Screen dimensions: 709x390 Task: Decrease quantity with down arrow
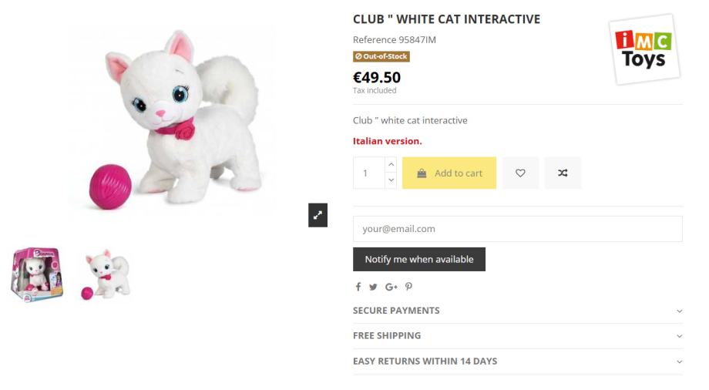click(391, 181)
